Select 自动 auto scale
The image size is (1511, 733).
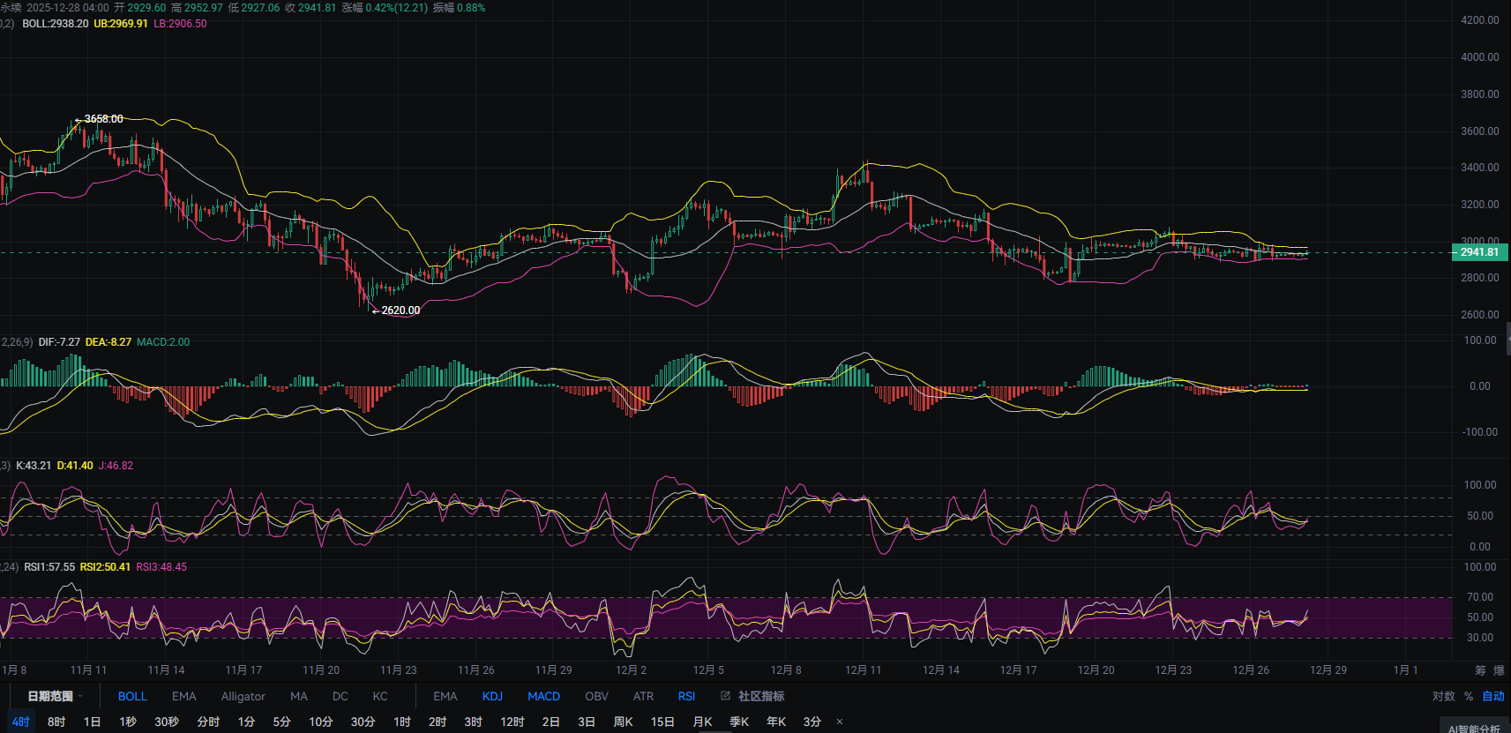pyautogui.click(x=1493, y=696)
